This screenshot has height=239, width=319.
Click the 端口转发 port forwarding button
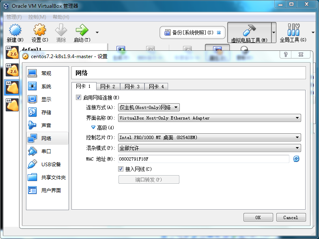tap(149, 180)
